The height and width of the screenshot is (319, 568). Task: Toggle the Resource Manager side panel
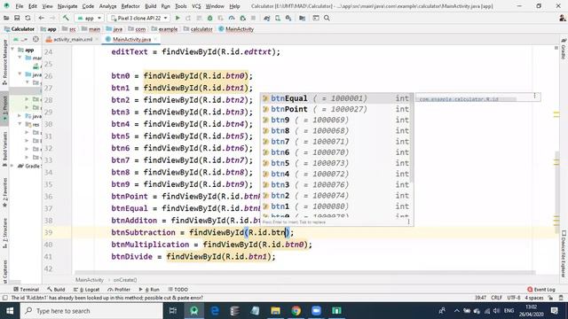(x=4, y=61)
